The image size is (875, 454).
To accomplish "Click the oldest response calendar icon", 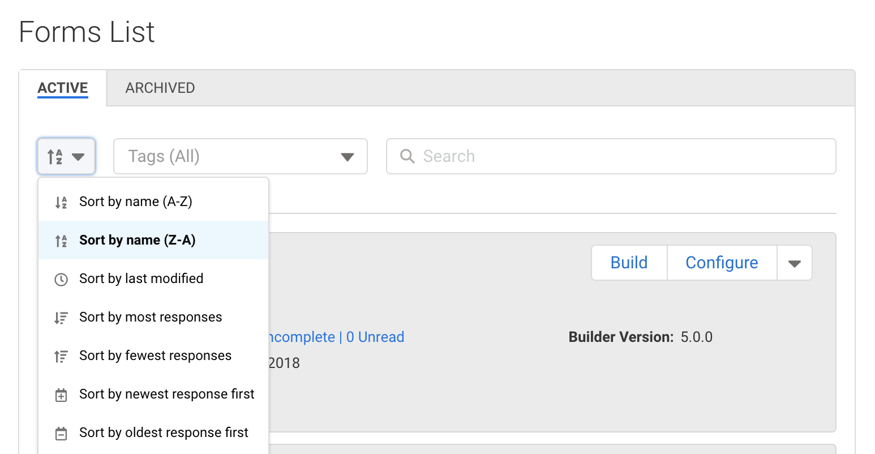I will [x=61, y=433].
